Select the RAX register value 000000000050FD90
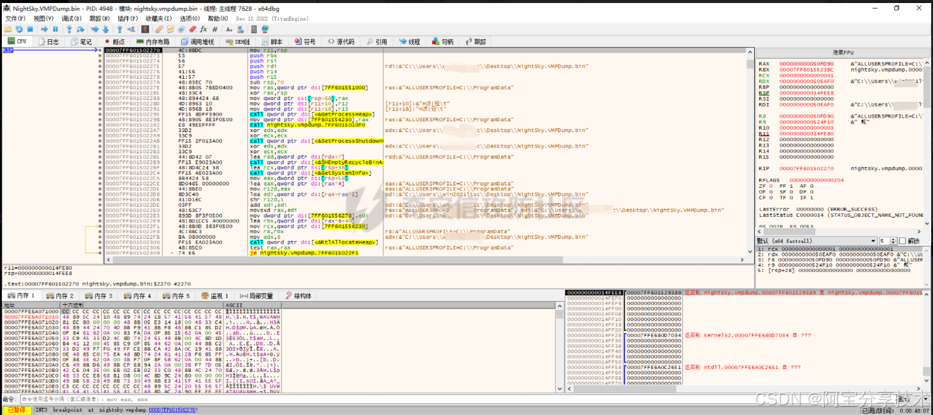933x415 pixels. click(806, 64)
